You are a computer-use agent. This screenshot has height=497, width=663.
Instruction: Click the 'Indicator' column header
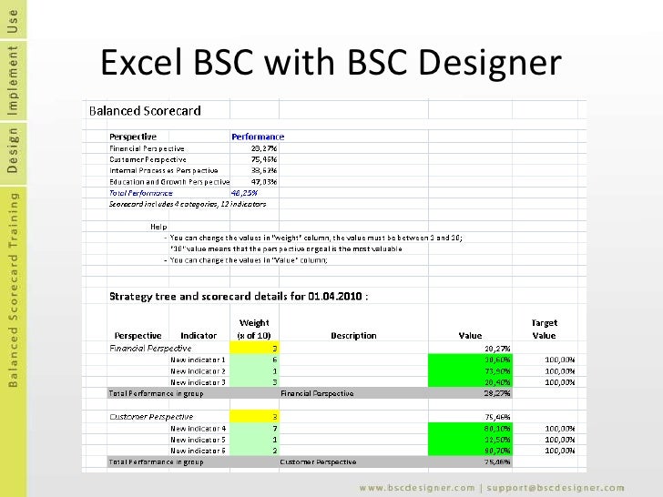coord(199,336)
